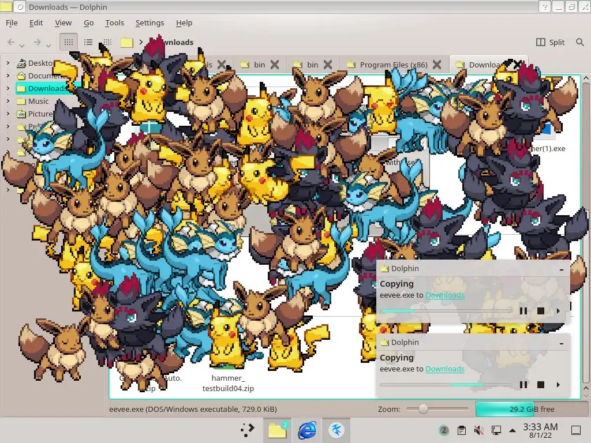Viewport: 591px width, 443px height.
Task: Expand the Pictures folder tree node
Action: click(8, 114)
